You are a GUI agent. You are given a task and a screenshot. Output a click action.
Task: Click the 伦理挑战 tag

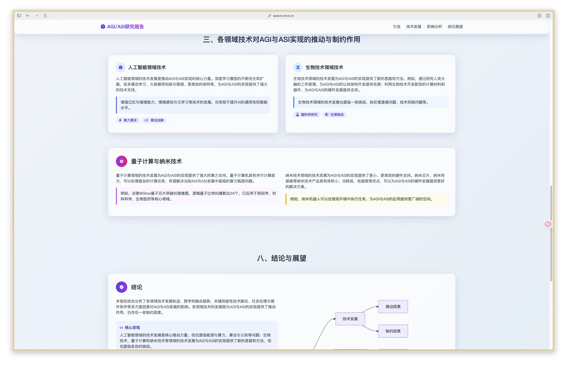tap(334, 114)
